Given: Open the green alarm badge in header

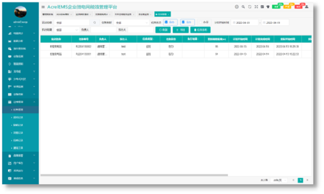Looking at the screenshot, I should [x=276, y=7].
